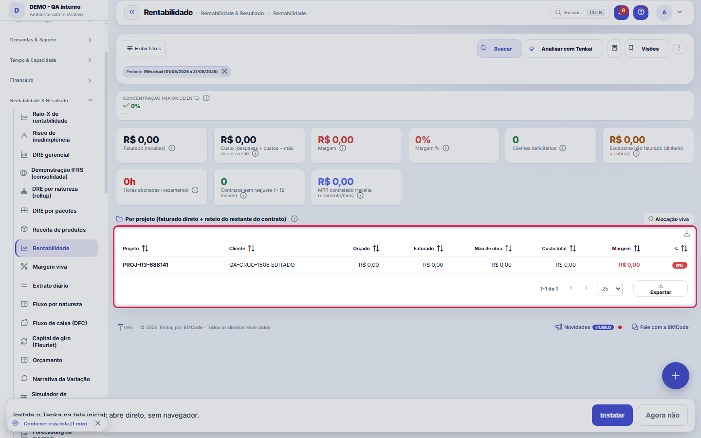Image resolution: width=701 pixels, height=438 pixels.
Task: Open Fluxo de caixa (DFC)
Action: (x=56, y=323)
